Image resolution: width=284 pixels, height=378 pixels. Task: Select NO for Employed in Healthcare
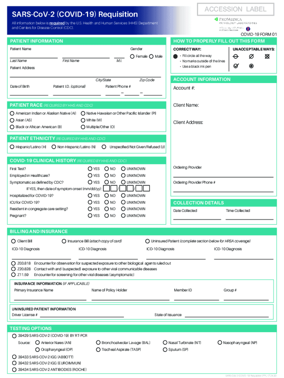[107, 176]
